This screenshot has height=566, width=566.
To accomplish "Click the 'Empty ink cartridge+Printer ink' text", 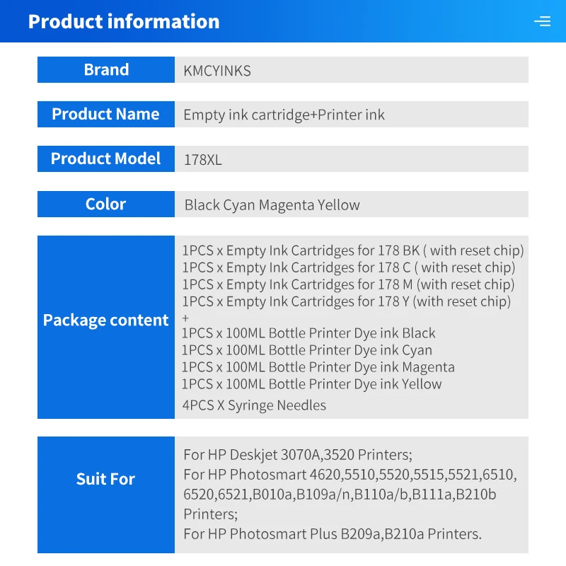I will 284,115.
